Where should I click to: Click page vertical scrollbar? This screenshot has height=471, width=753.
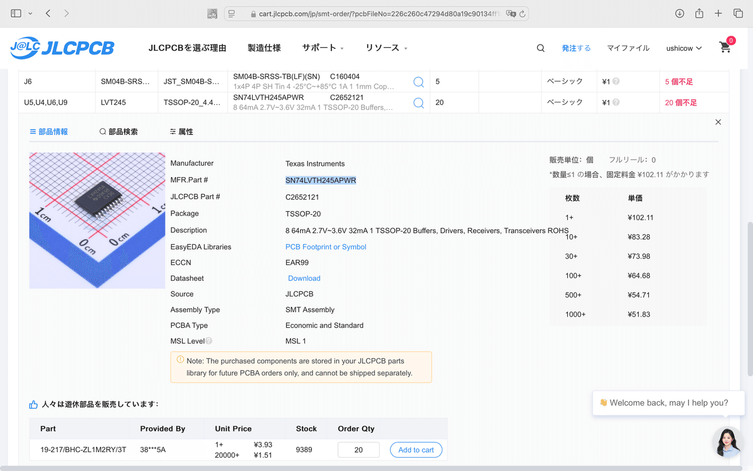coord(749,298)
